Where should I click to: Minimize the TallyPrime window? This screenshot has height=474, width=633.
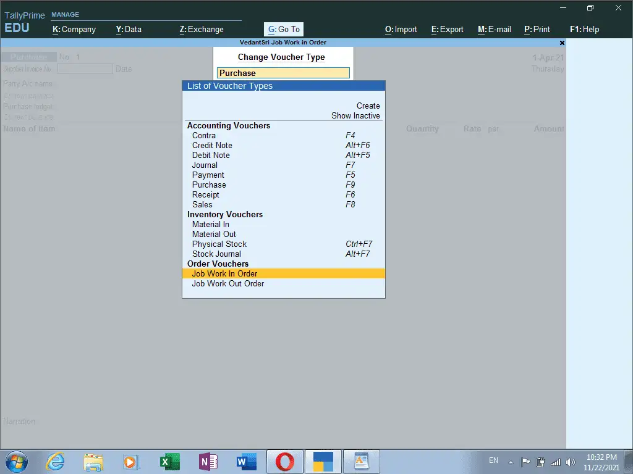tap(563, 7)
